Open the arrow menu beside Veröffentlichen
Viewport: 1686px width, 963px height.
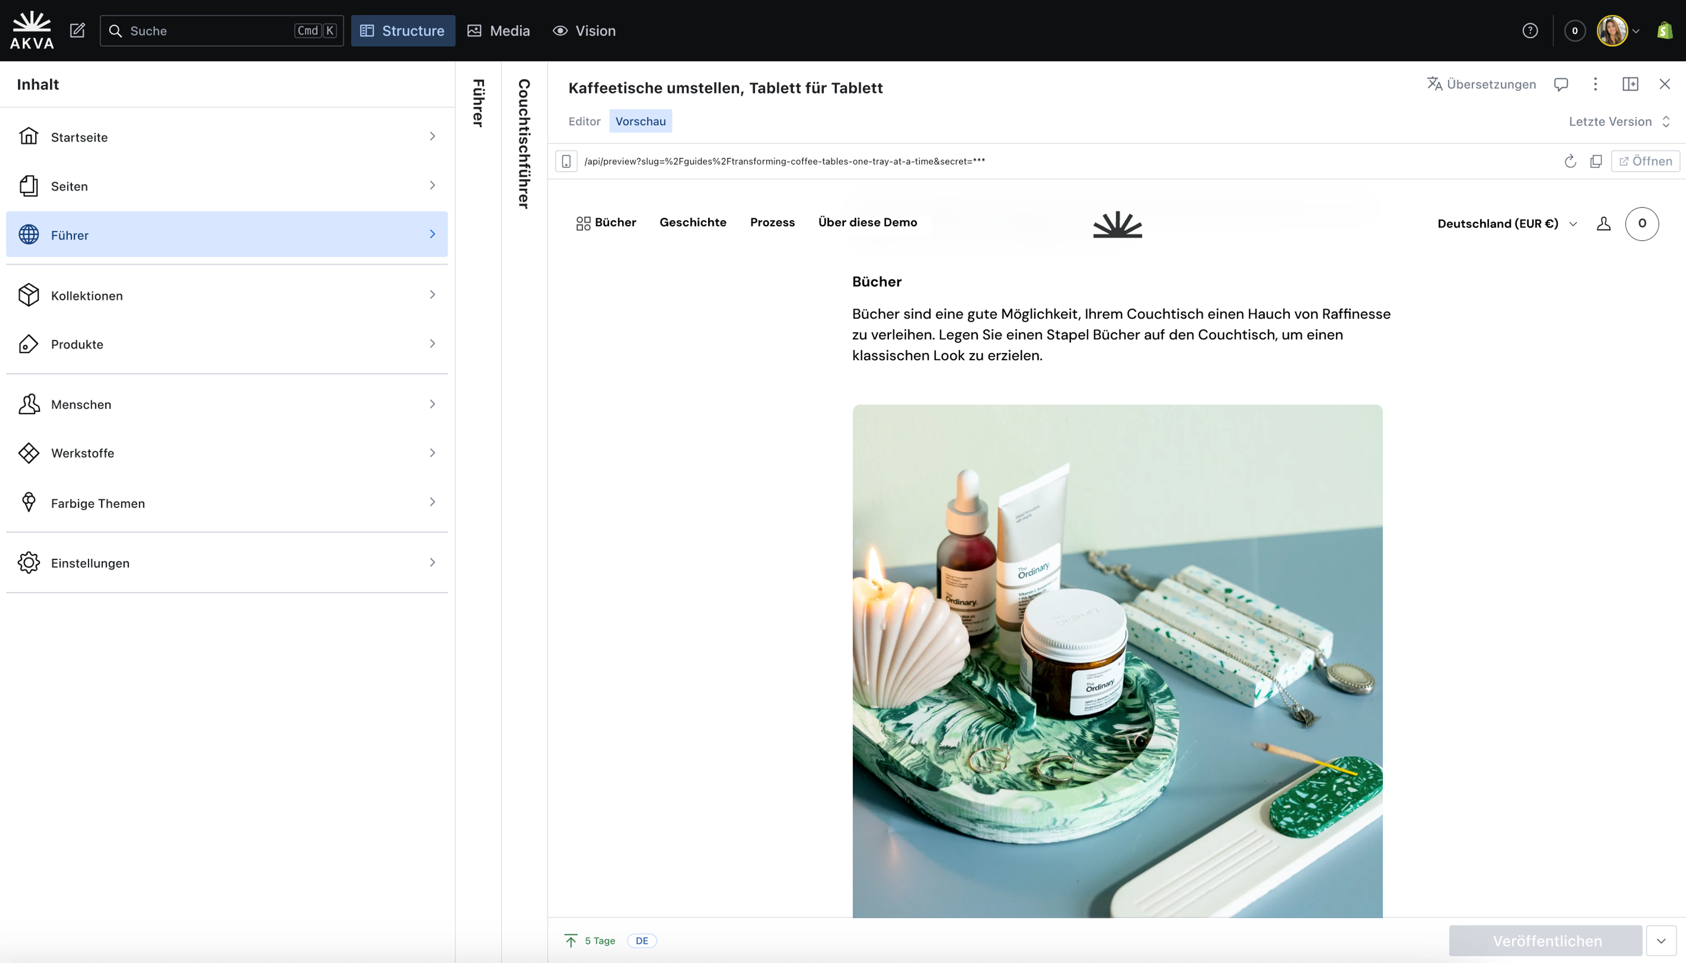click(x=1661, y=941)
